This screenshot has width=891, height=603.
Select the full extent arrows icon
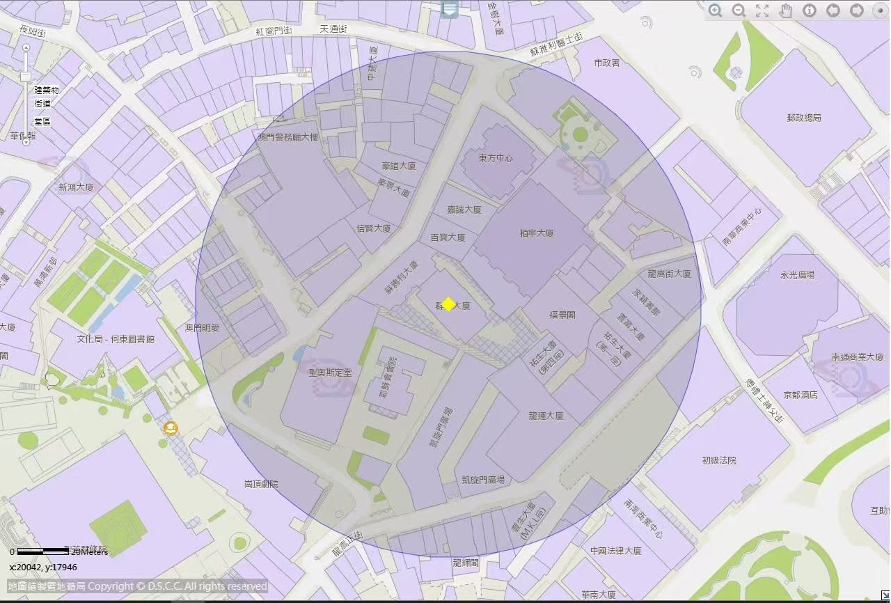coord(762,10)
